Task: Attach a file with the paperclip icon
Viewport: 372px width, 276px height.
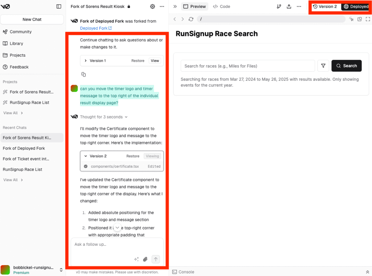Action: coord(145,259)
